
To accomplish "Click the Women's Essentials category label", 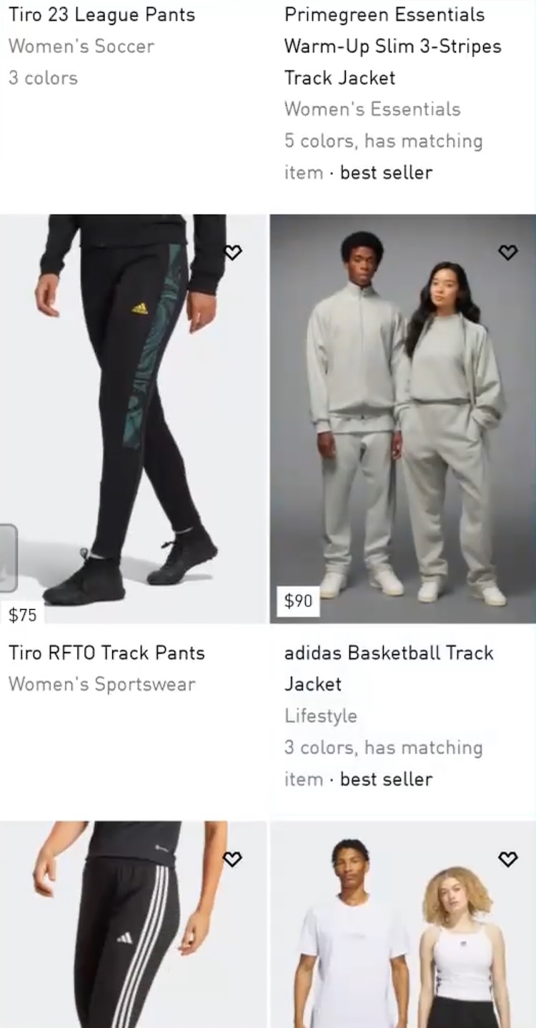I will 372,109.
